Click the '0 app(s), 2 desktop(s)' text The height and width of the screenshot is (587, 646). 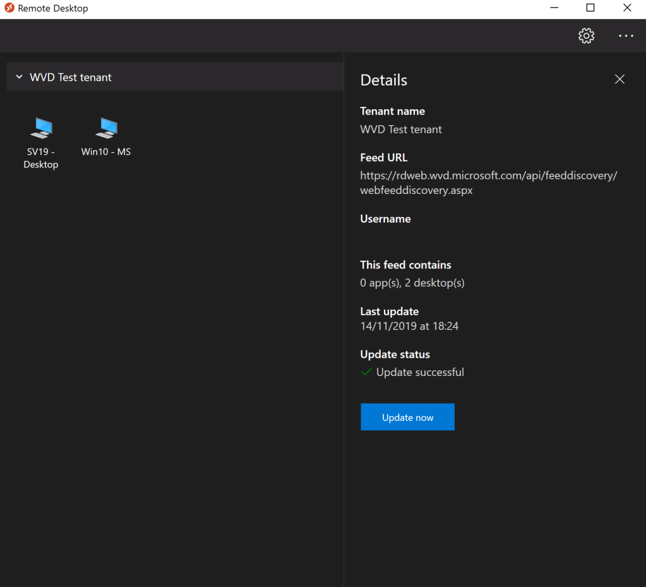[412, 283]
